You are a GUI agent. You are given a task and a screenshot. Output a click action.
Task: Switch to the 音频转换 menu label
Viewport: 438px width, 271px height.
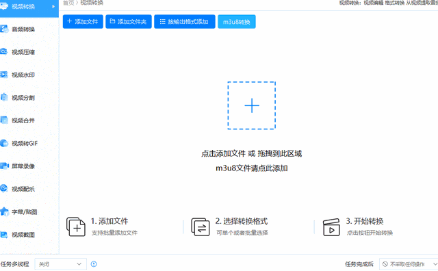(x=23, y=29)
